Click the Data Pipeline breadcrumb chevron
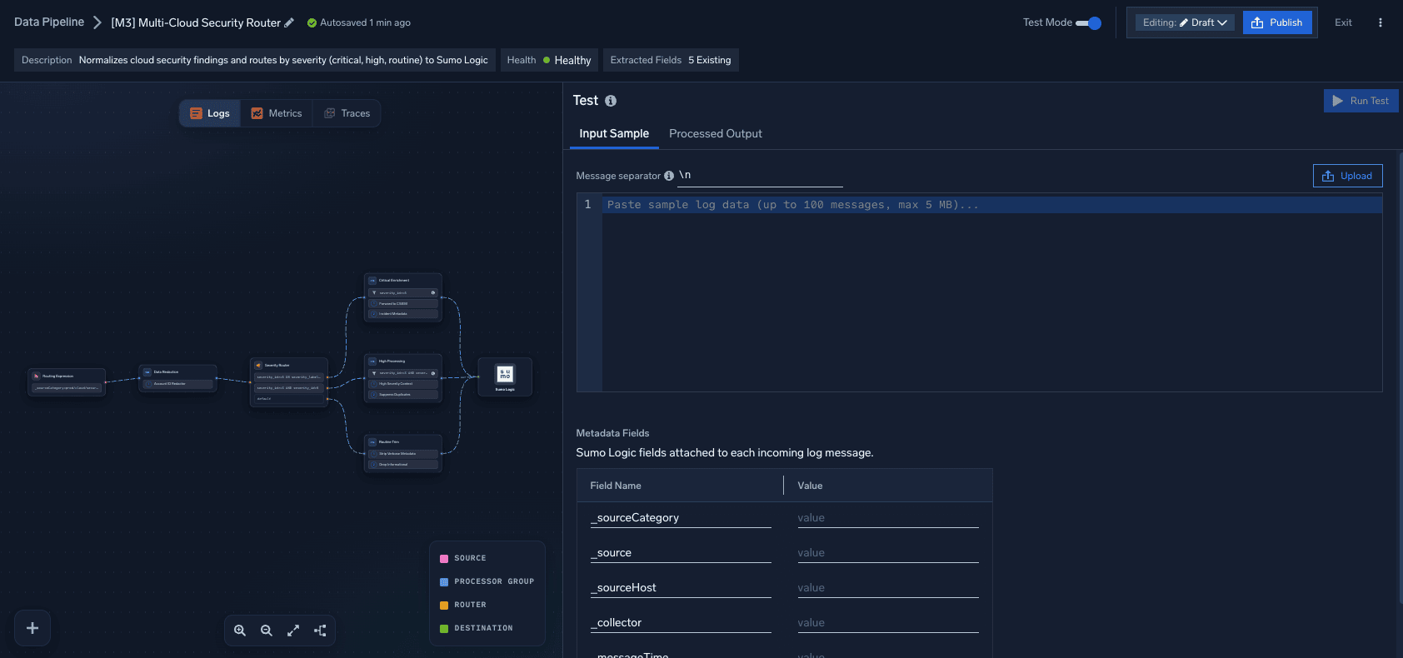 point(97,22)
